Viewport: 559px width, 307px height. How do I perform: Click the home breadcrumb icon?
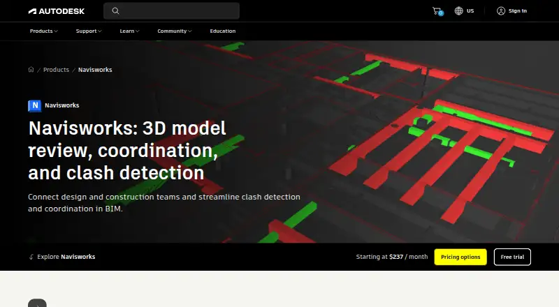click(x=31, y=70)
